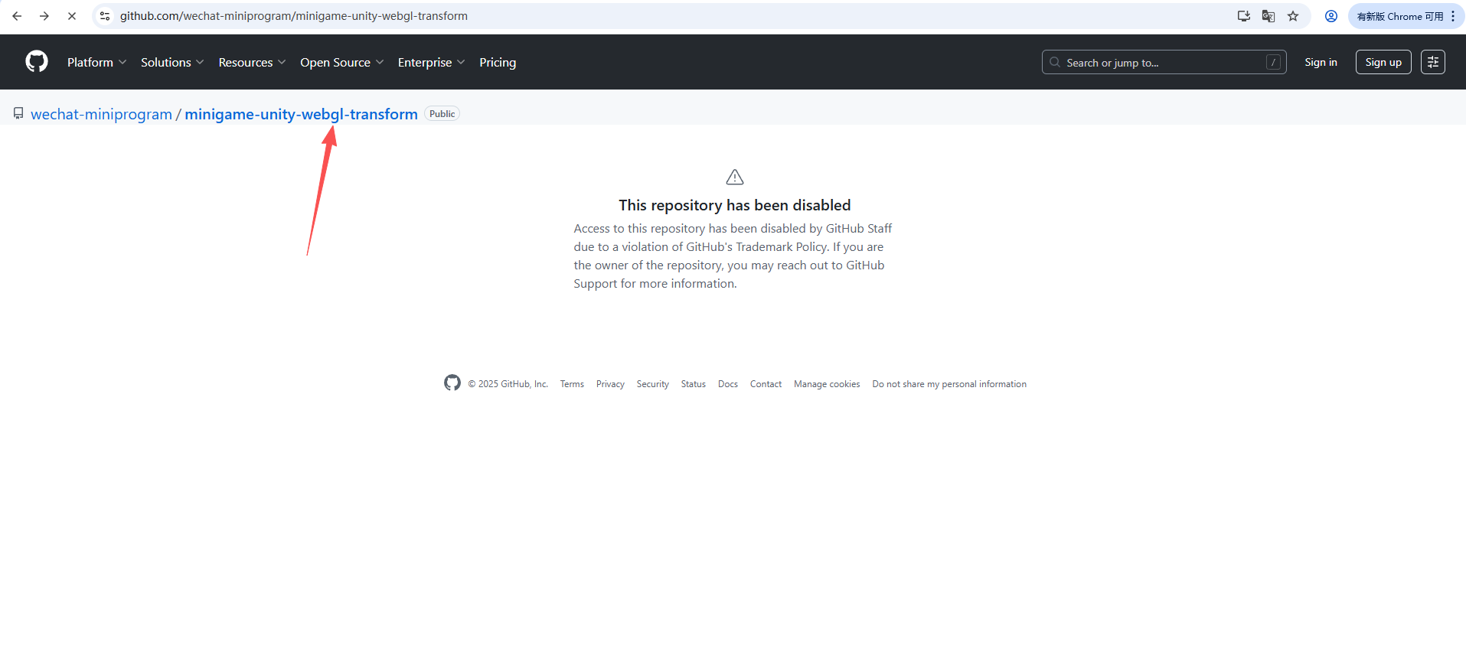Open the Chrome three-dot menu
Screen dimensions: 1466x645
[x=1453, y=16]
